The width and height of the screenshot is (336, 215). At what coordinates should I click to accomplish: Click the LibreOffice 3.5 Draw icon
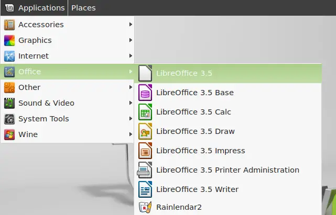(x=145, y=131)
